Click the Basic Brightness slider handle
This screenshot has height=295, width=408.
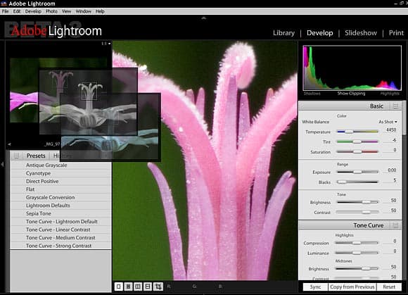click(366, 202)
